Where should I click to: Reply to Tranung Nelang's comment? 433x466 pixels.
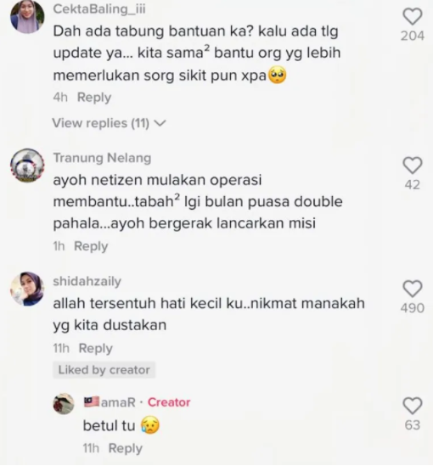(91, 246)
